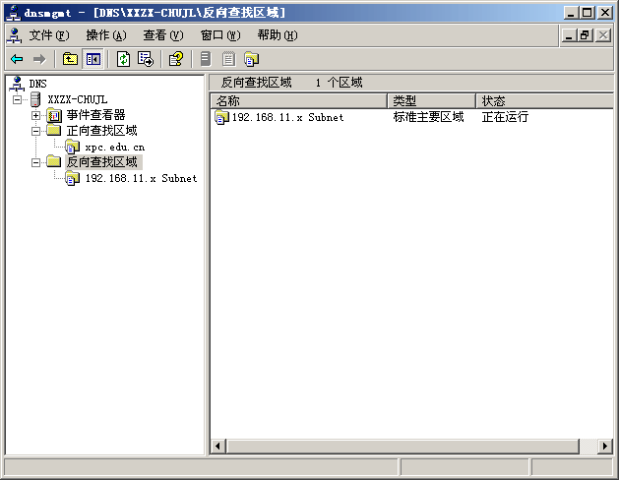This screenshot has width=619, height=480.
Task: Click the Back arrow toolbar button
Action: pos(17,59)
